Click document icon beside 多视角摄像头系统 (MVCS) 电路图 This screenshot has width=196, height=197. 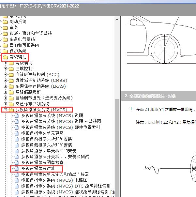coord(17,180)
